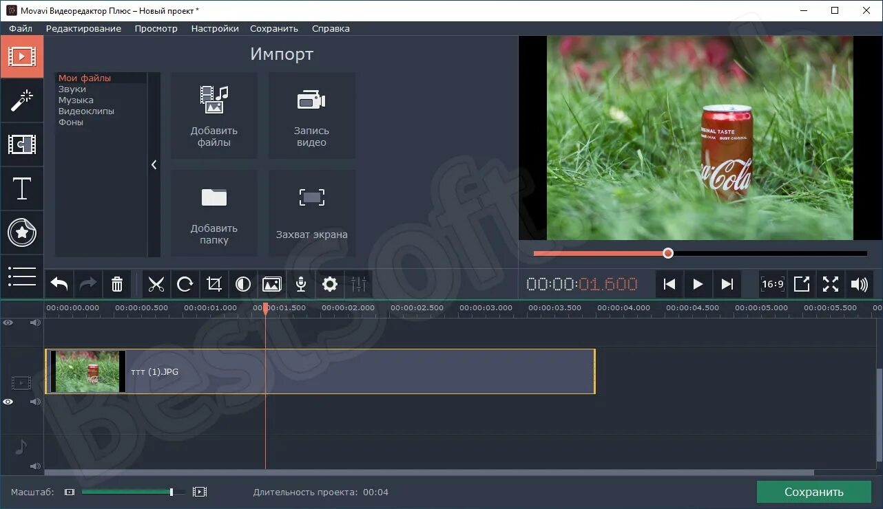Open the Filters magic wand tab
Image resolution: width=883 pixels, height=509 pixels.
[21, 100]
